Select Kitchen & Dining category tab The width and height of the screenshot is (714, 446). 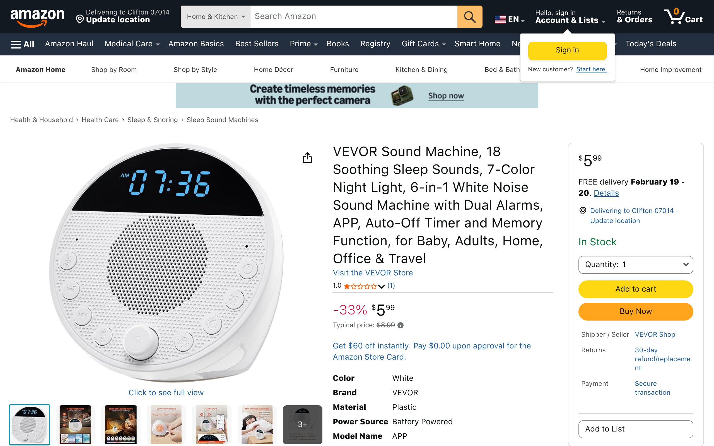pos(421,70)
